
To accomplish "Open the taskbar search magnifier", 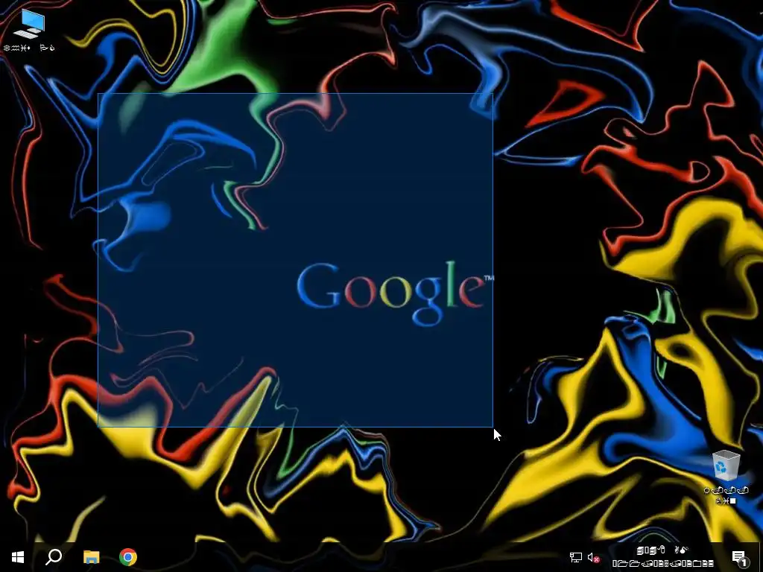I will [x=54, y=557].
